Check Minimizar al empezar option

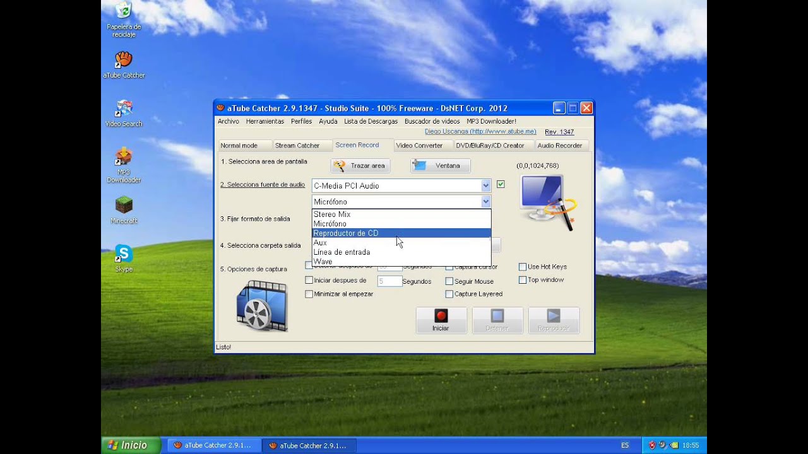[309, 294]
